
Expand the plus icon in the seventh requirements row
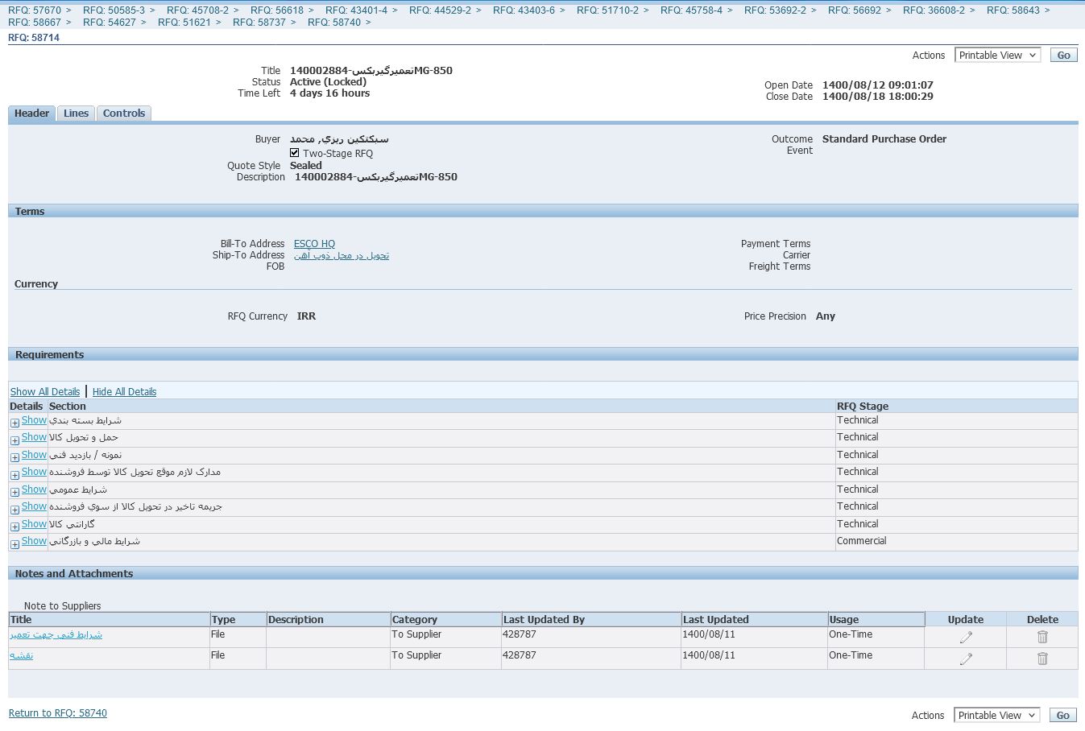pyautogui.click(x=14, y=527)
